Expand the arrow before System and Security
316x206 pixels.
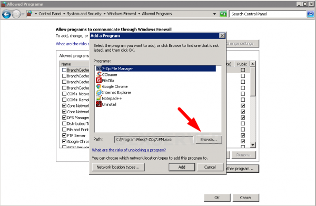click(64, 14)
